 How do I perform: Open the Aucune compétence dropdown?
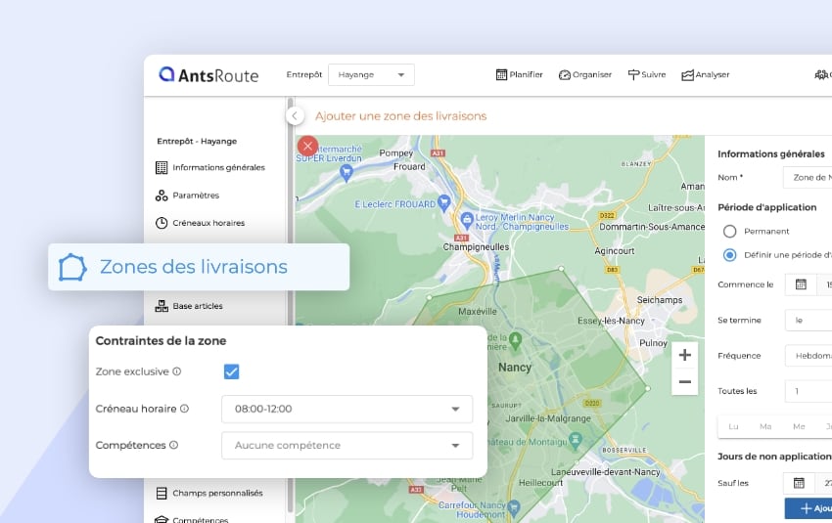point(347,446)
